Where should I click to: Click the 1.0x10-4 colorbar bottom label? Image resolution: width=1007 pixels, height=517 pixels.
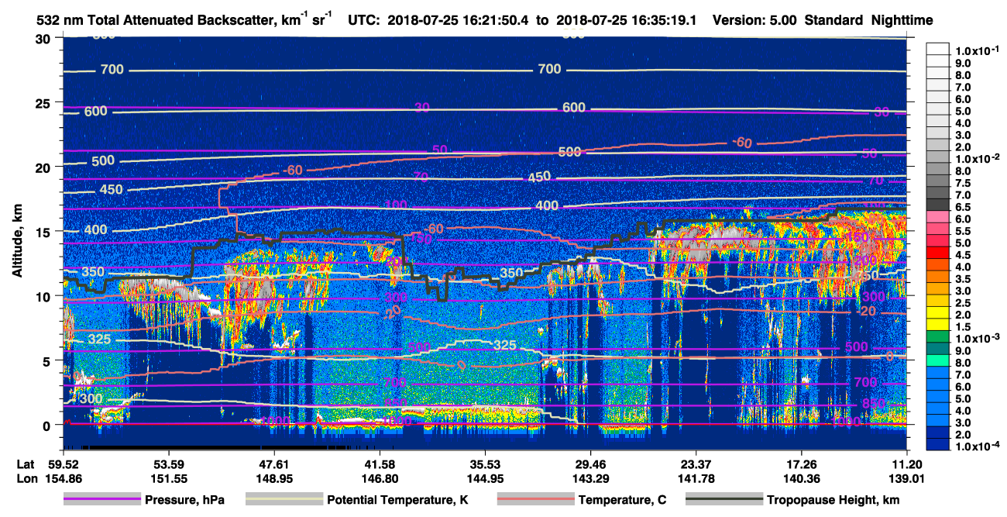[976, 446]
